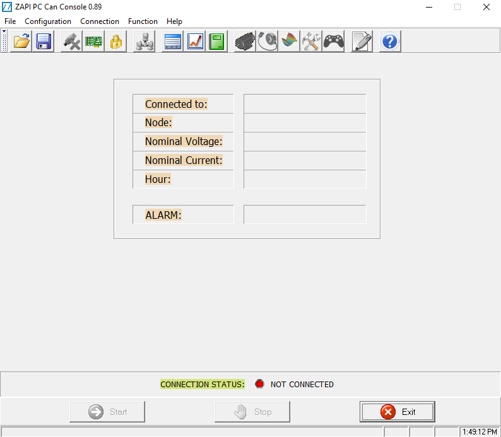Screen dimensions: 501x437
Task: Click the 'Nominal Voltage:' label
Action: click(184, 141)
